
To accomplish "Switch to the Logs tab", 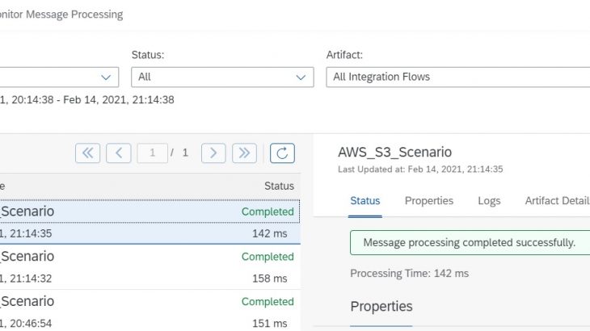I will [489, 201].
